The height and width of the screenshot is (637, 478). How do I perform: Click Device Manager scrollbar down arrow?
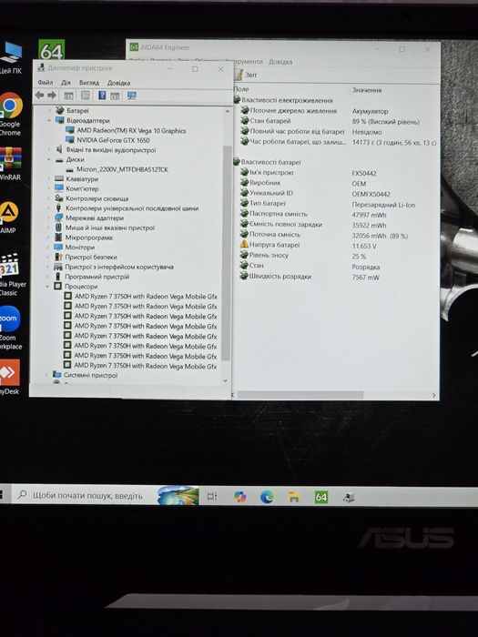[226, 381]
